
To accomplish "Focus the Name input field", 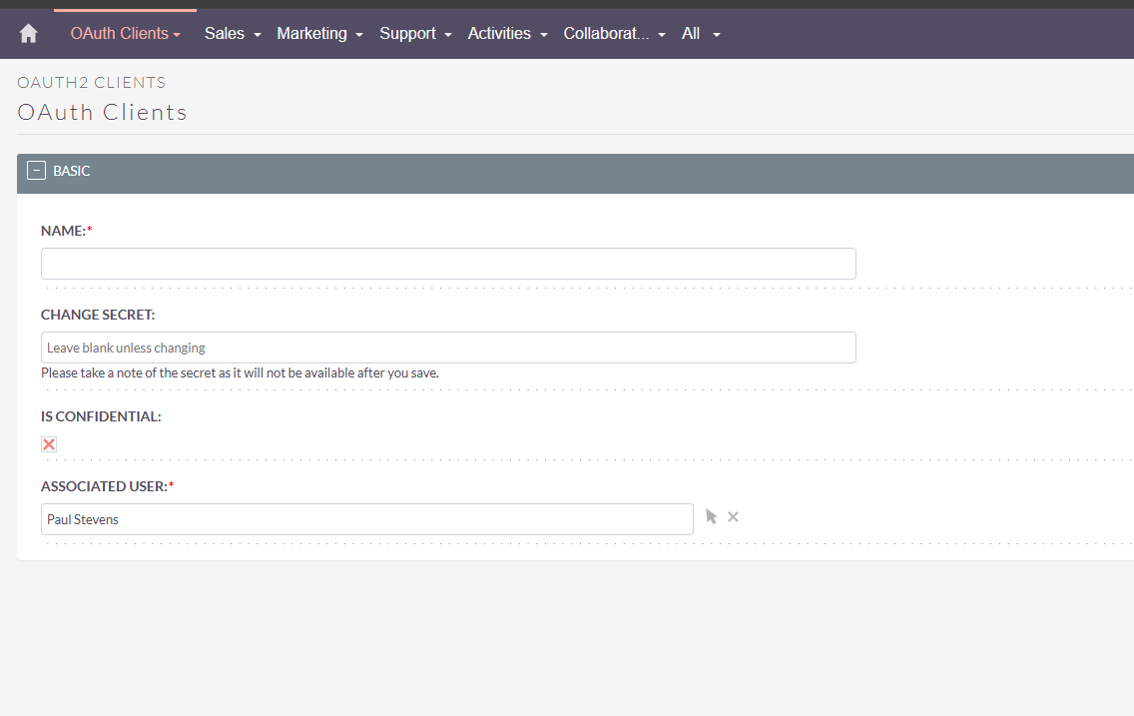I will point(448,264).
